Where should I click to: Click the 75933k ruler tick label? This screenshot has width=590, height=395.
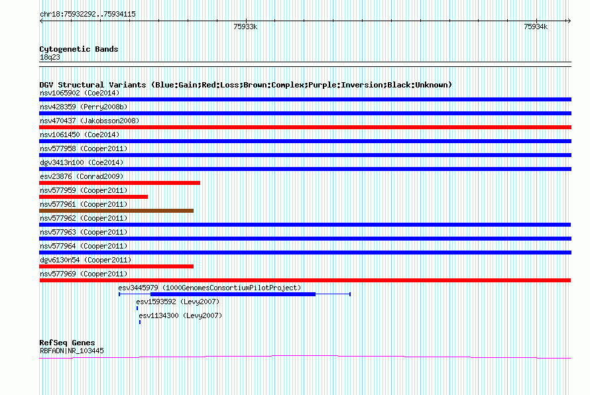245,27
